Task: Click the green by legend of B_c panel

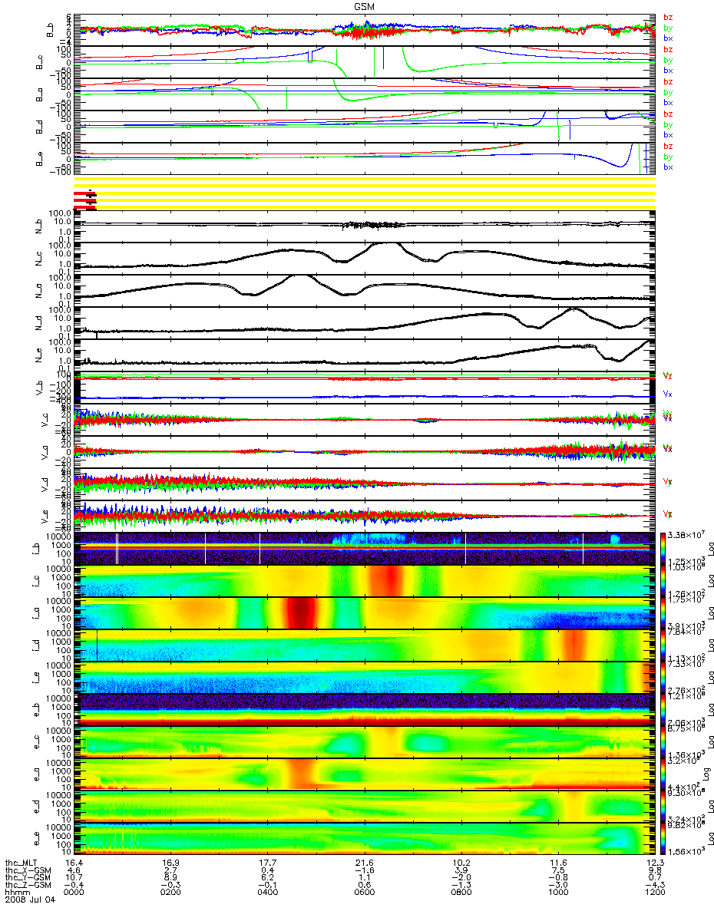Action: 668,60
